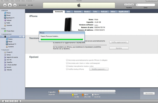The image size is (158, 103).
Task: Click the Ripristina button
Action: click(x=119, y=48)
